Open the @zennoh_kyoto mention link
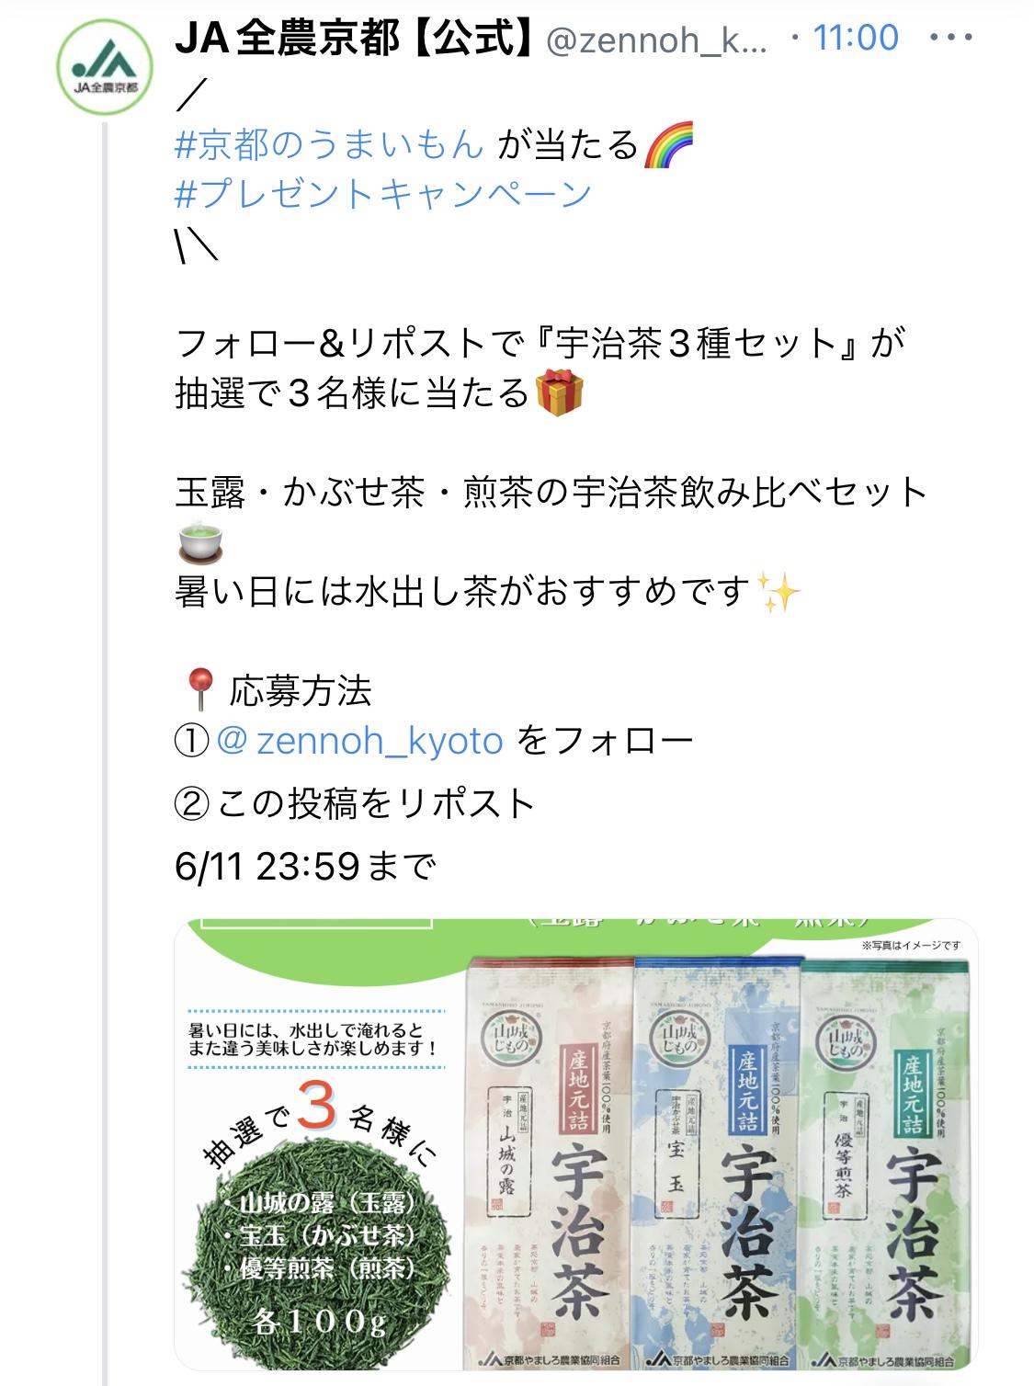1034x1386 pixels. [359, 741]
